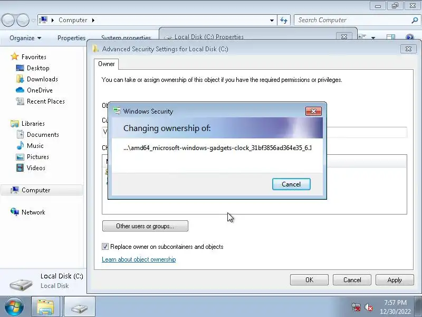Apply the Advanced Security Settings changes

395,280
